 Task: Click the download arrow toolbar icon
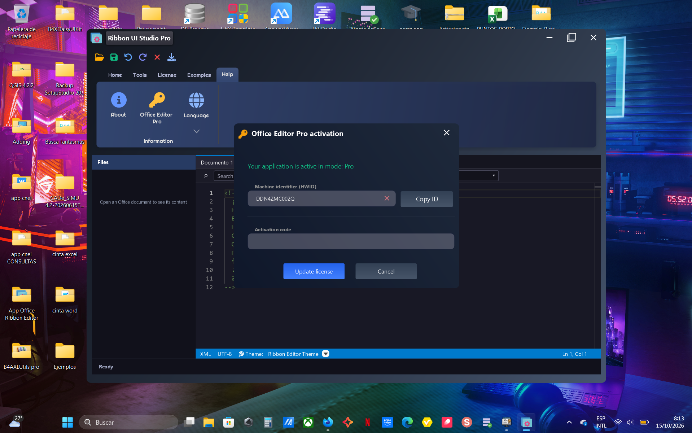(x=172, y=57)
